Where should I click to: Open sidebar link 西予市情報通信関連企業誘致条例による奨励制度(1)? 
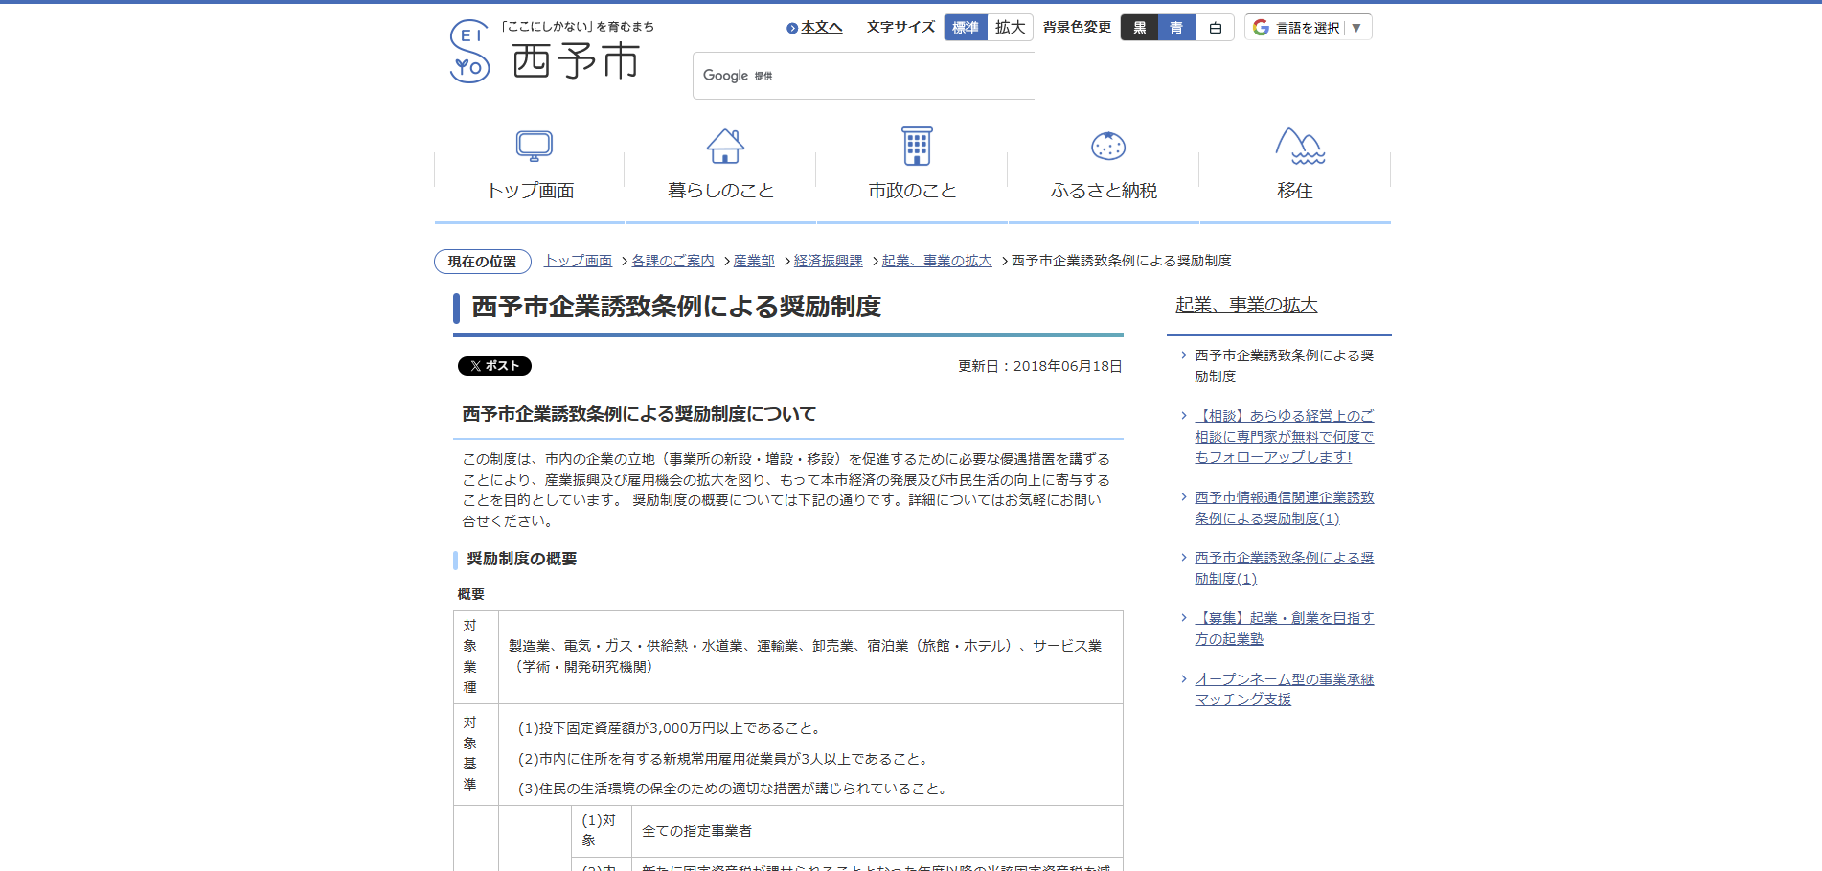[x=1284, y=508]
